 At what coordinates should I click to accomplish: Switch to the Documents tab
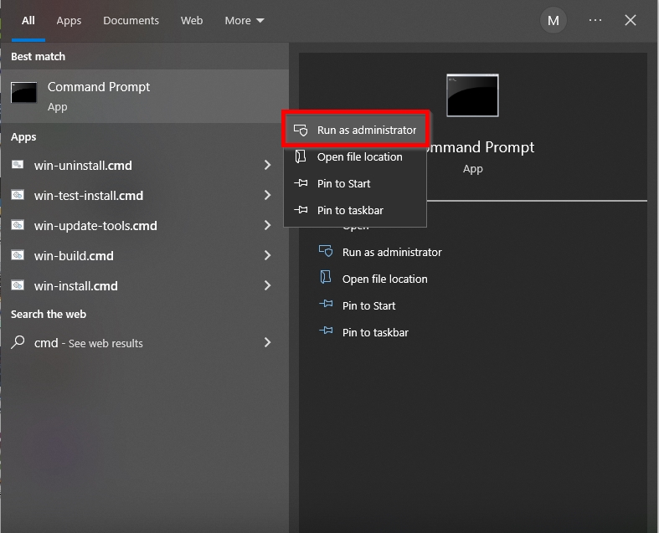pos(131,21)
